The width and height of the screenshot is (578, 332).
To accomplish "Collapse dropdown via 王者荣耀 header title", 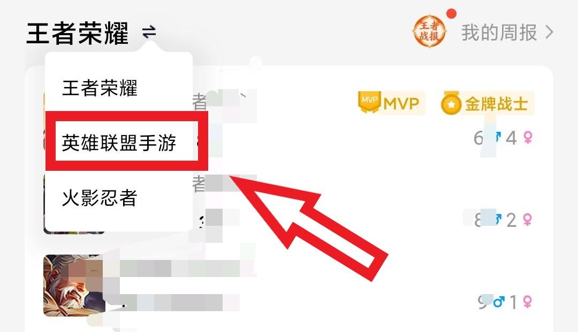I will point(78,33).
